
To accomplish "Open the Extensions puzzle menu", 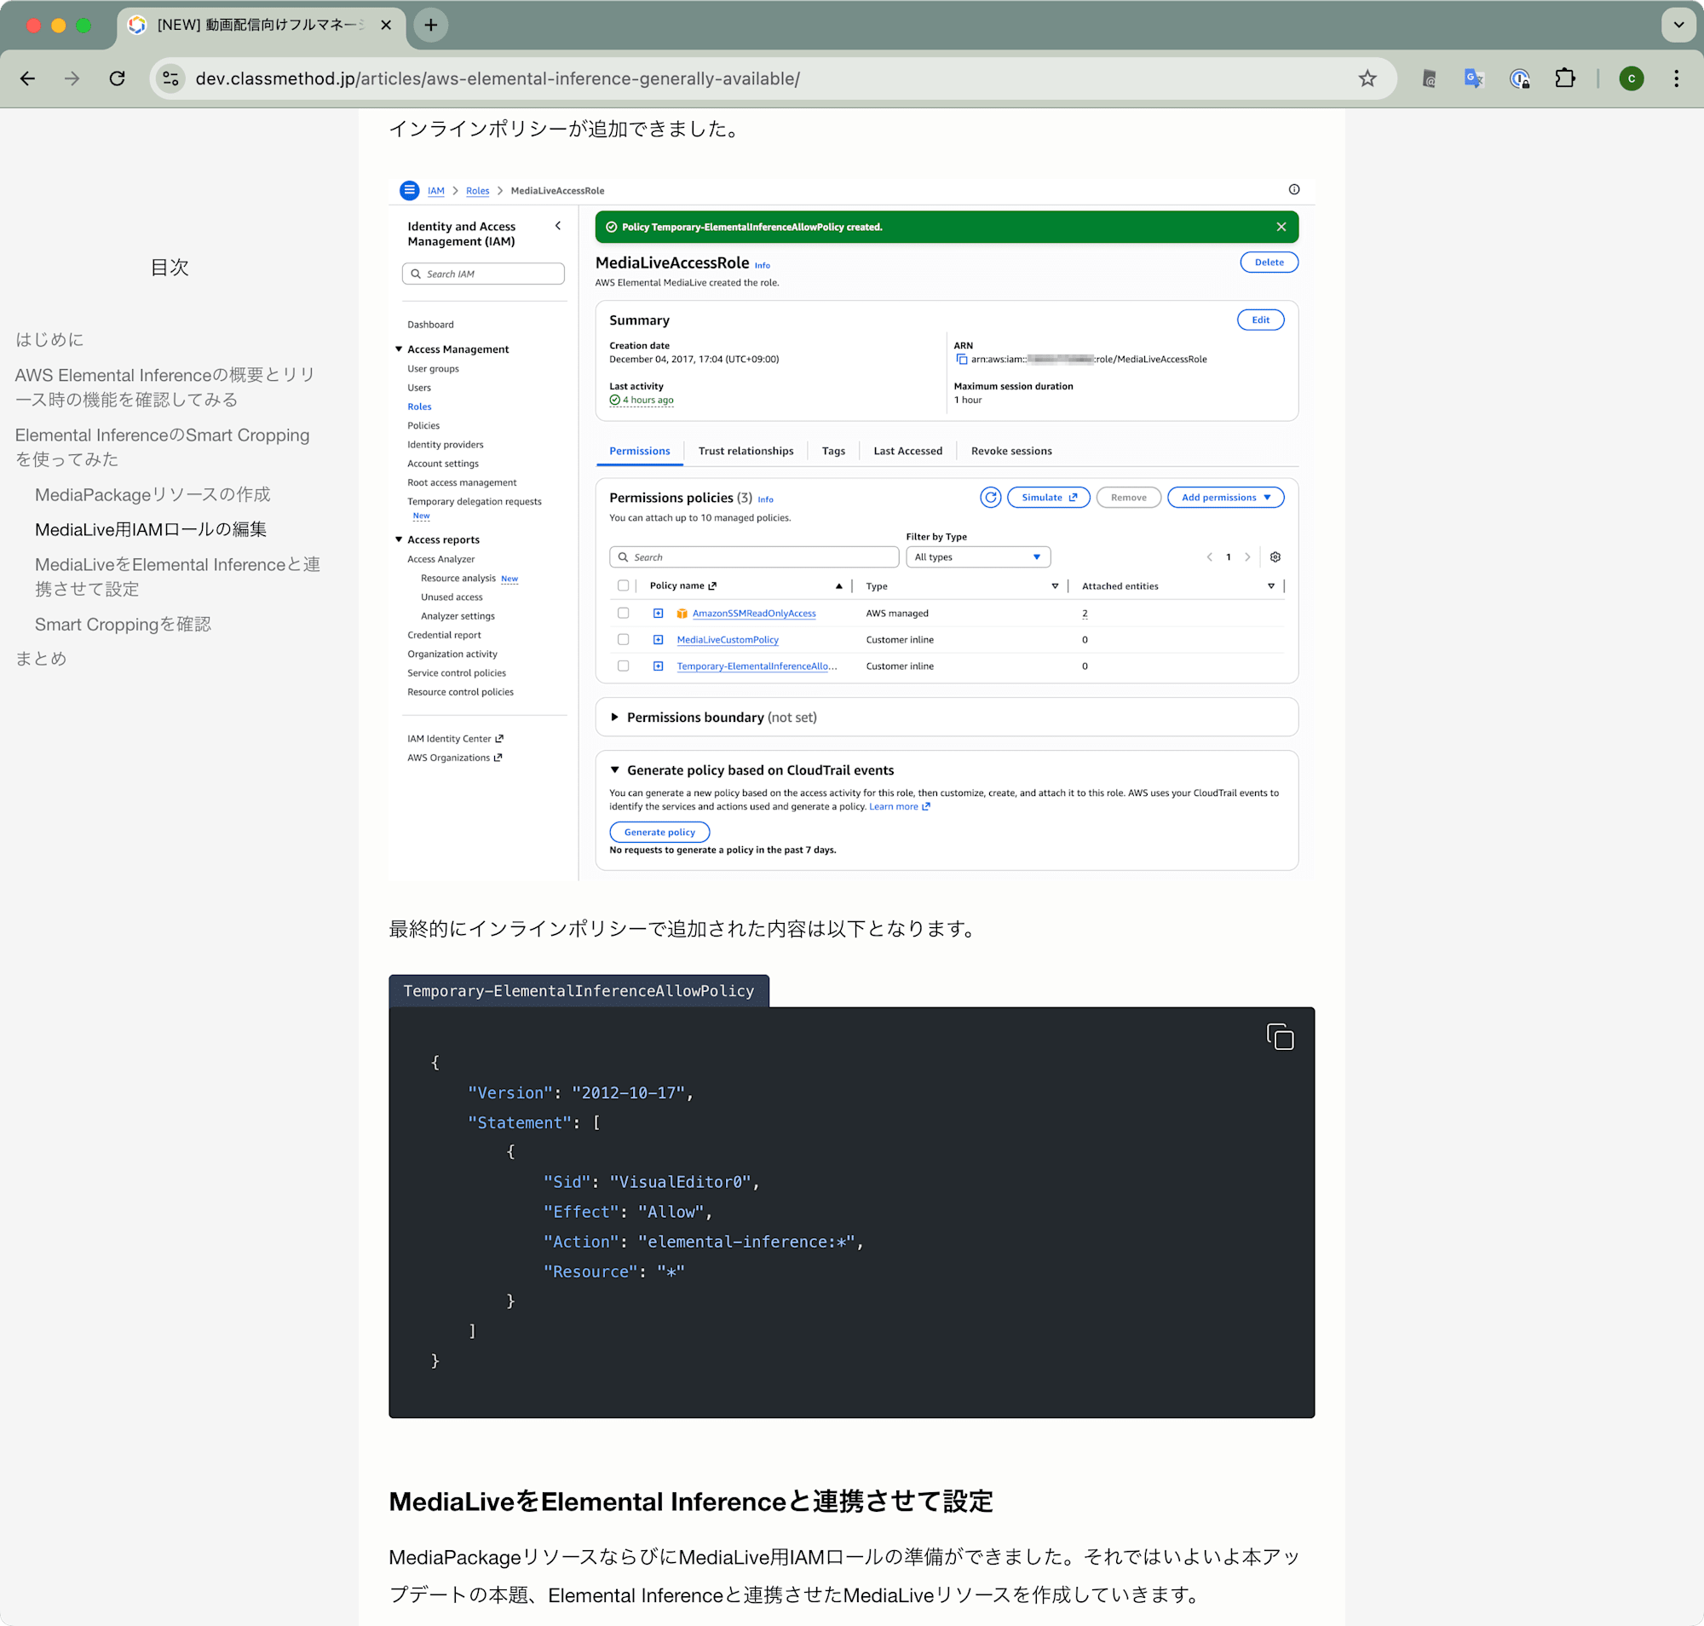I will tap(1564, 79).
